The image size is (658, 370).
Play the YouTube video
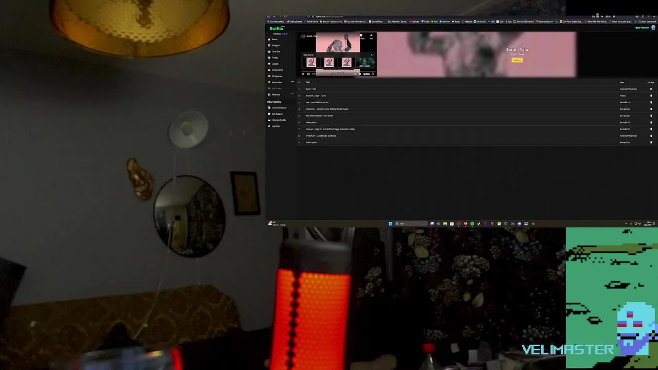[303, 74]
